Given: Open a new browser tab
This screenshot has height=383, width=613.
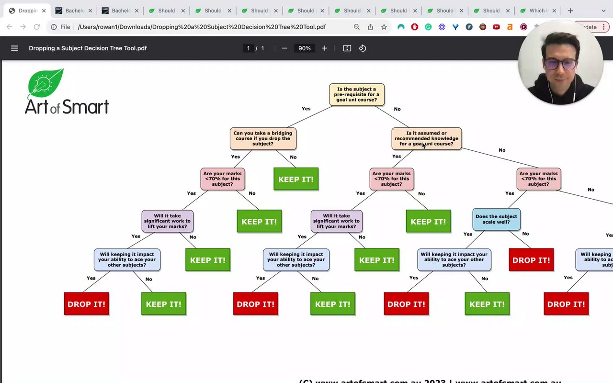Looking at the screenshot, I should tap(570, 11).
